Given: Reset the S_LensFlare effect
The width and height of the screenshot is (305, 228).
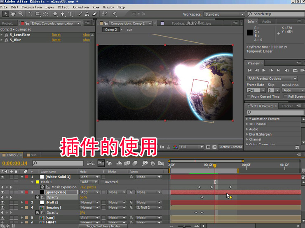Looking at the screenshot, I should pos(56,35).
